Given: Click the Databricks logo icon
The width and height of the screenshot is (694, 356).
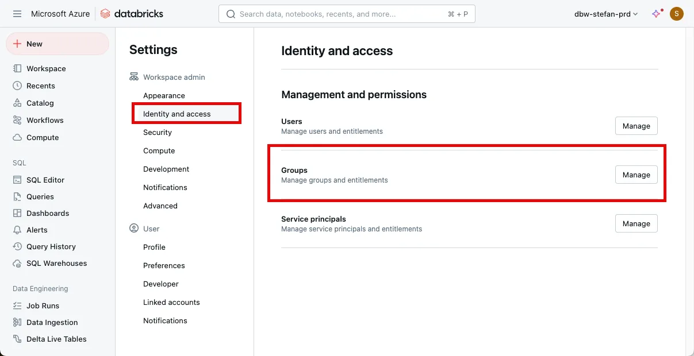Looking at the screenshot, I should click(x=105, y=14).
